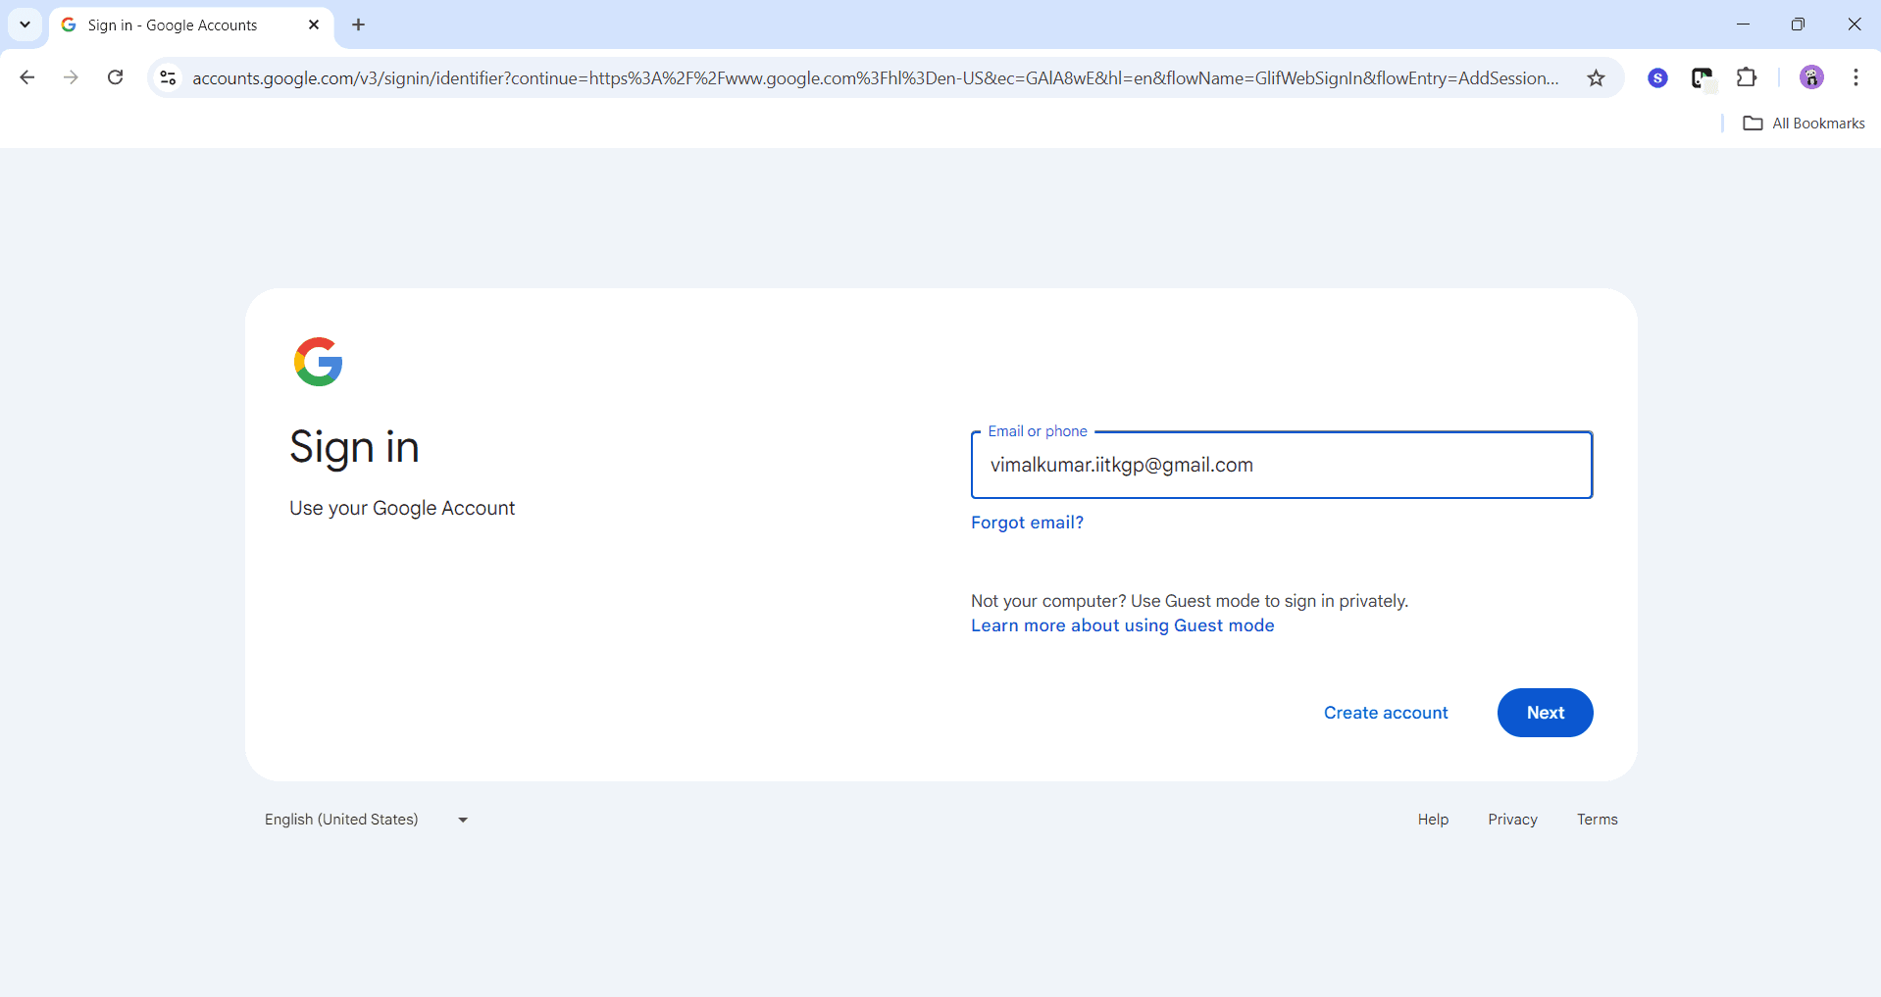Open site information settings in the address bar
Viewport: 1881px width, 997px height.
167,77
